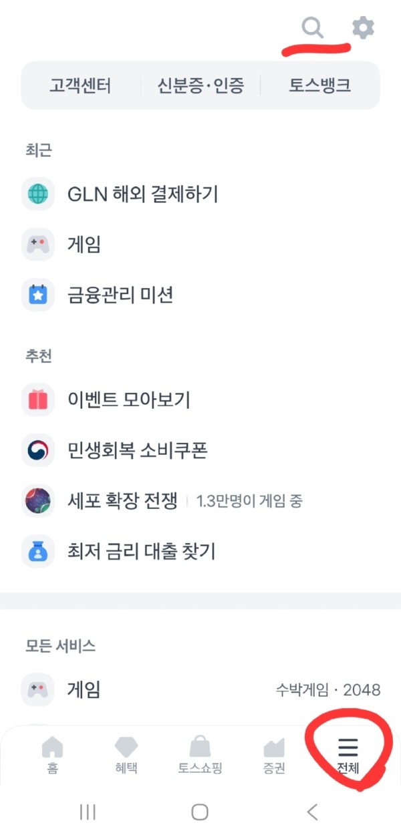Open search with the magnifier icon
The image size is (401, 835).
coord(312,27)
